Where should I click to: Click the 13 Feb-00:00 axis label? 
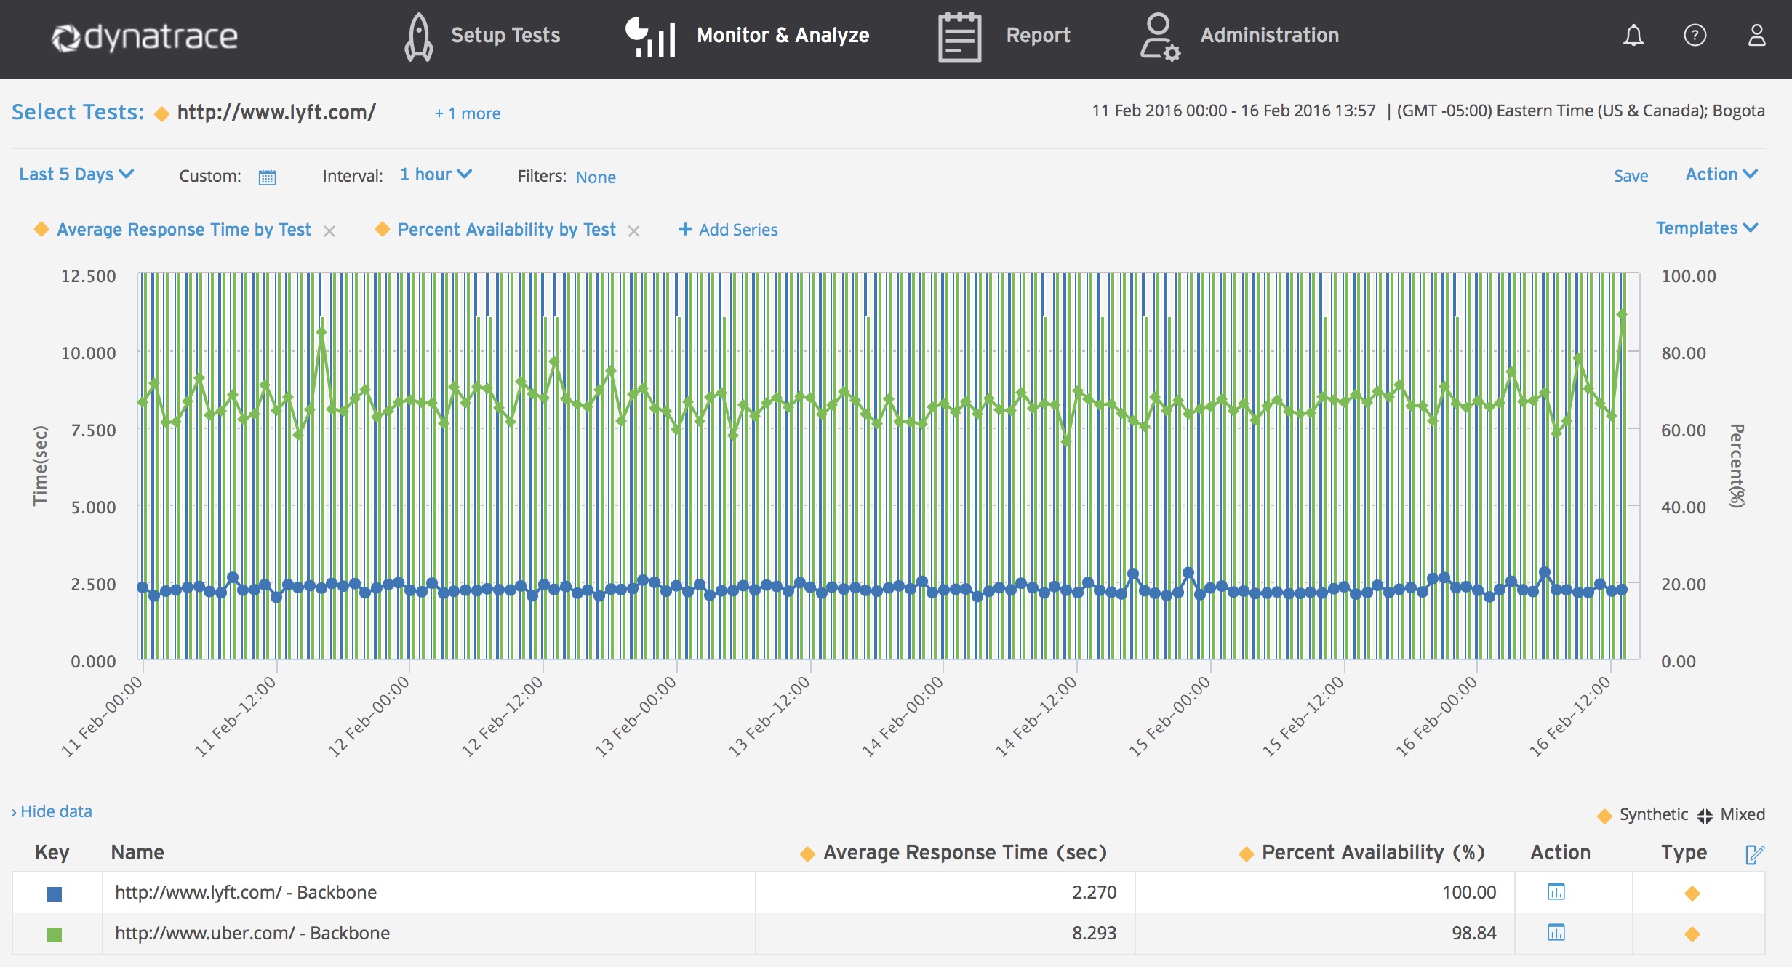coord(636,716)
